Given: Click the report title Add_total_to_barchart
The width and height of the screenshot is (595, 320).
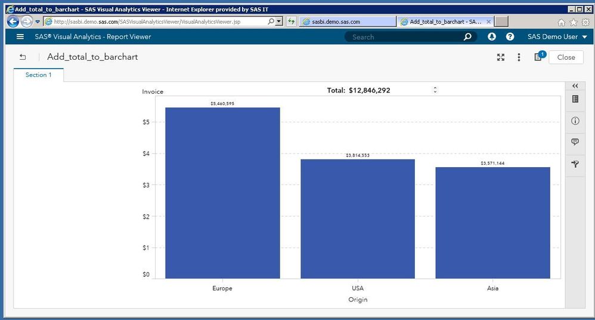Looking at the screenshot, I should [x=92, y=57].
